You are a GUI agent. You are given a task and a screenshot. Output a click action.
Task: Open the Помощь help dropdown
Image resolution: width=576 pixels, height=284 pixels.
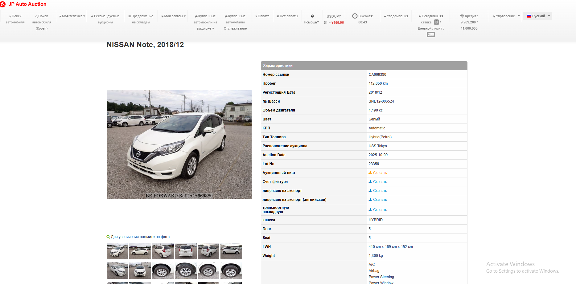(x=311, y=19)
